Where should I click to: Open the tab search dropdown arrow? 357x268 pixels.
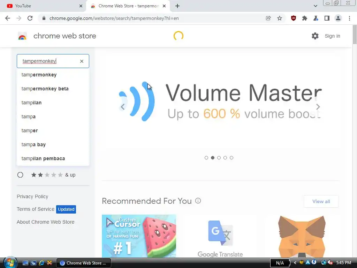(x=315, y=6)
